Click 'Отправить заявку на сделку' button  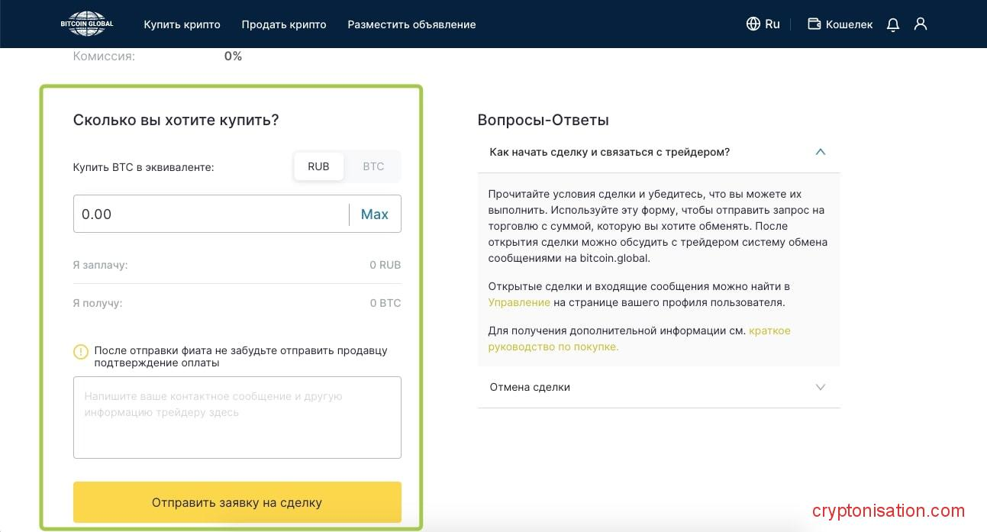[x=237, y=502]
